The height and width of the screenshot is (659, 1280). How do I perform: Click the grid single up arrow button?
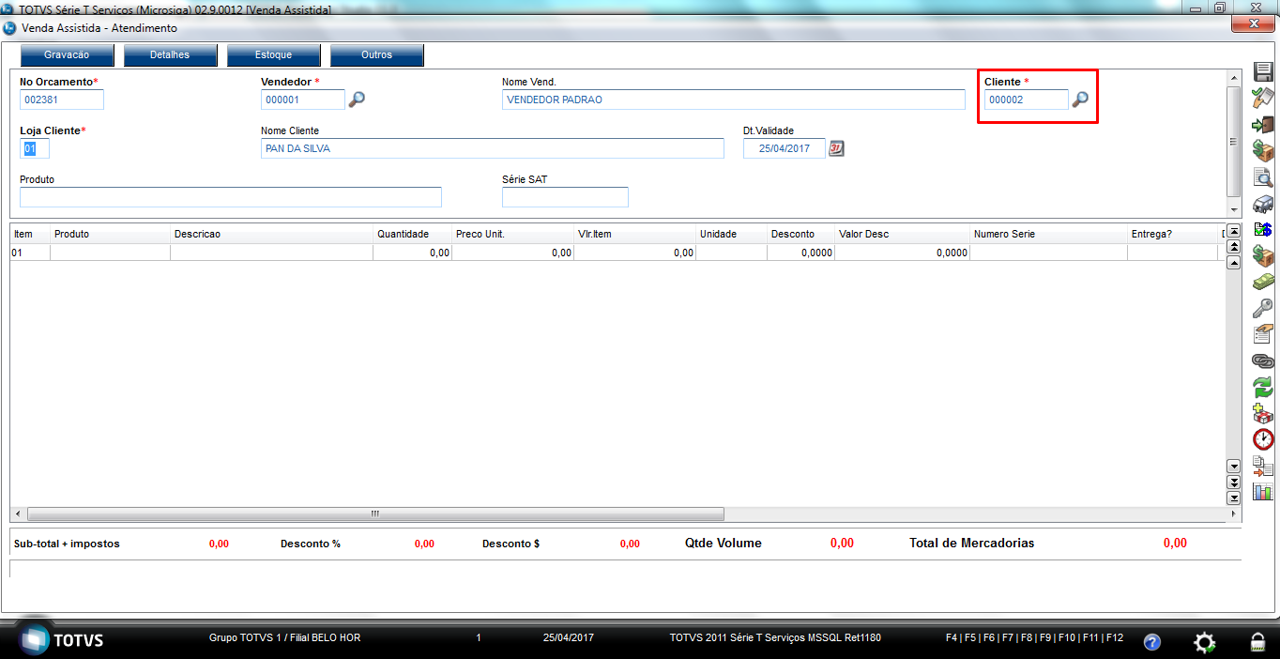click(x=1234, y=263)
